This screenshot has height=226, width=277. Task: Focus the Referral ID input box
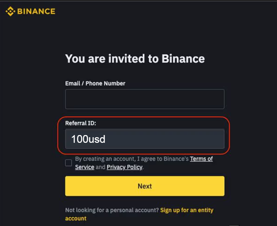(145, 139)
